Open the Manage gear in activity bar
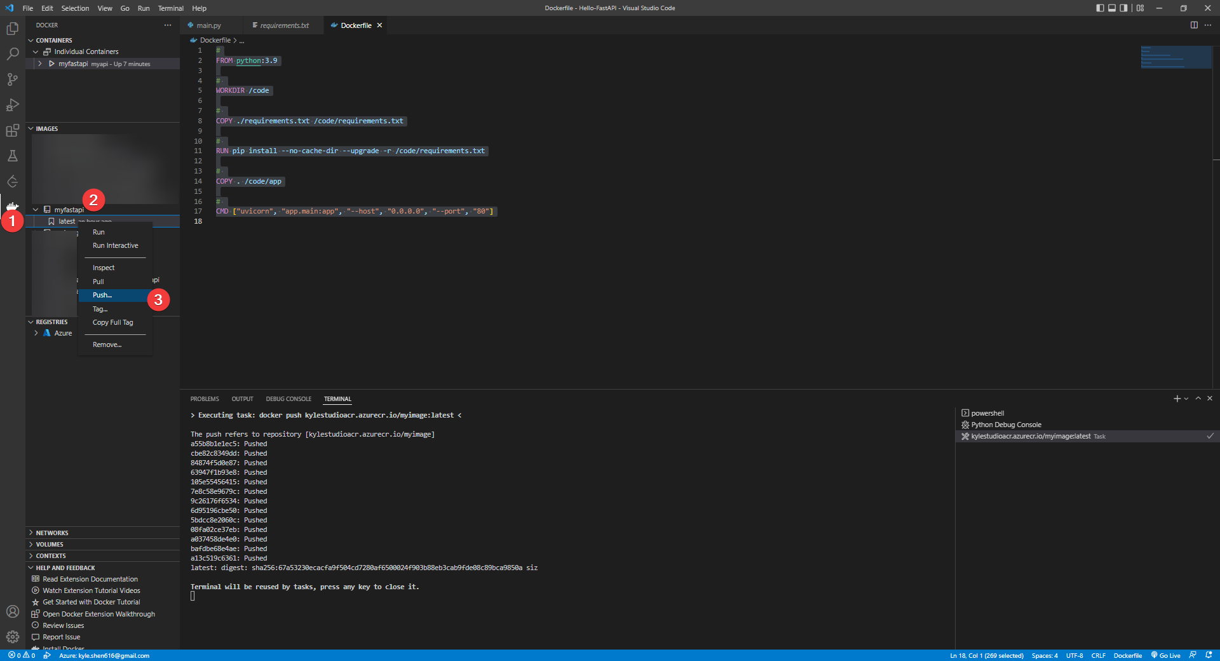 tap(13, 636)
